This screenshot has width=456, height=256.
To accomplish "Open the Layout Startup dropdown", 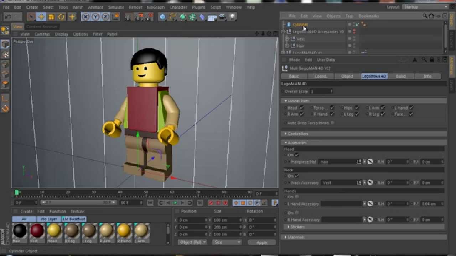I will pos(425,7).
